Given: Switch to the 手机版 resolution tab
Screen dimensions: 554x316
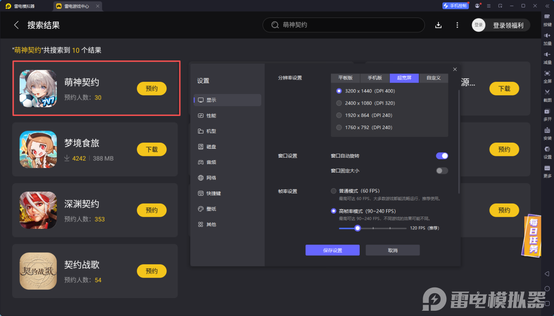Looking at the screenshot, I should click(x=375, y=78).
